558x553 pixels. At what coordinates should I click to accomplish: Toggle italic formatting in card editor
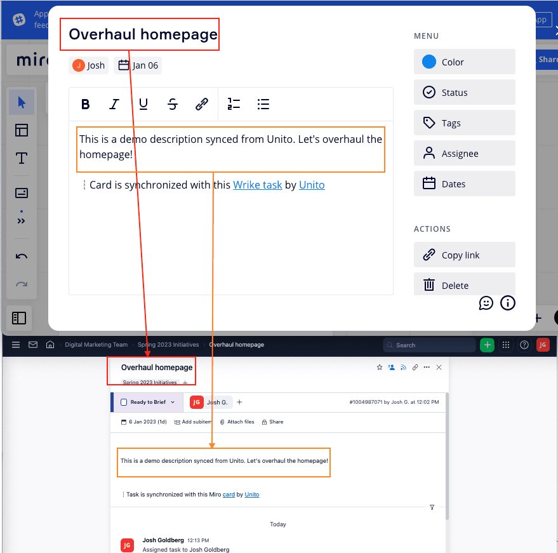tap(114, 104)
